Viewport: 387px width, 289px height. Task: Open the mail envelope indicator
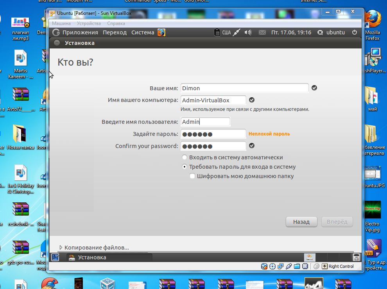[262, 32]
